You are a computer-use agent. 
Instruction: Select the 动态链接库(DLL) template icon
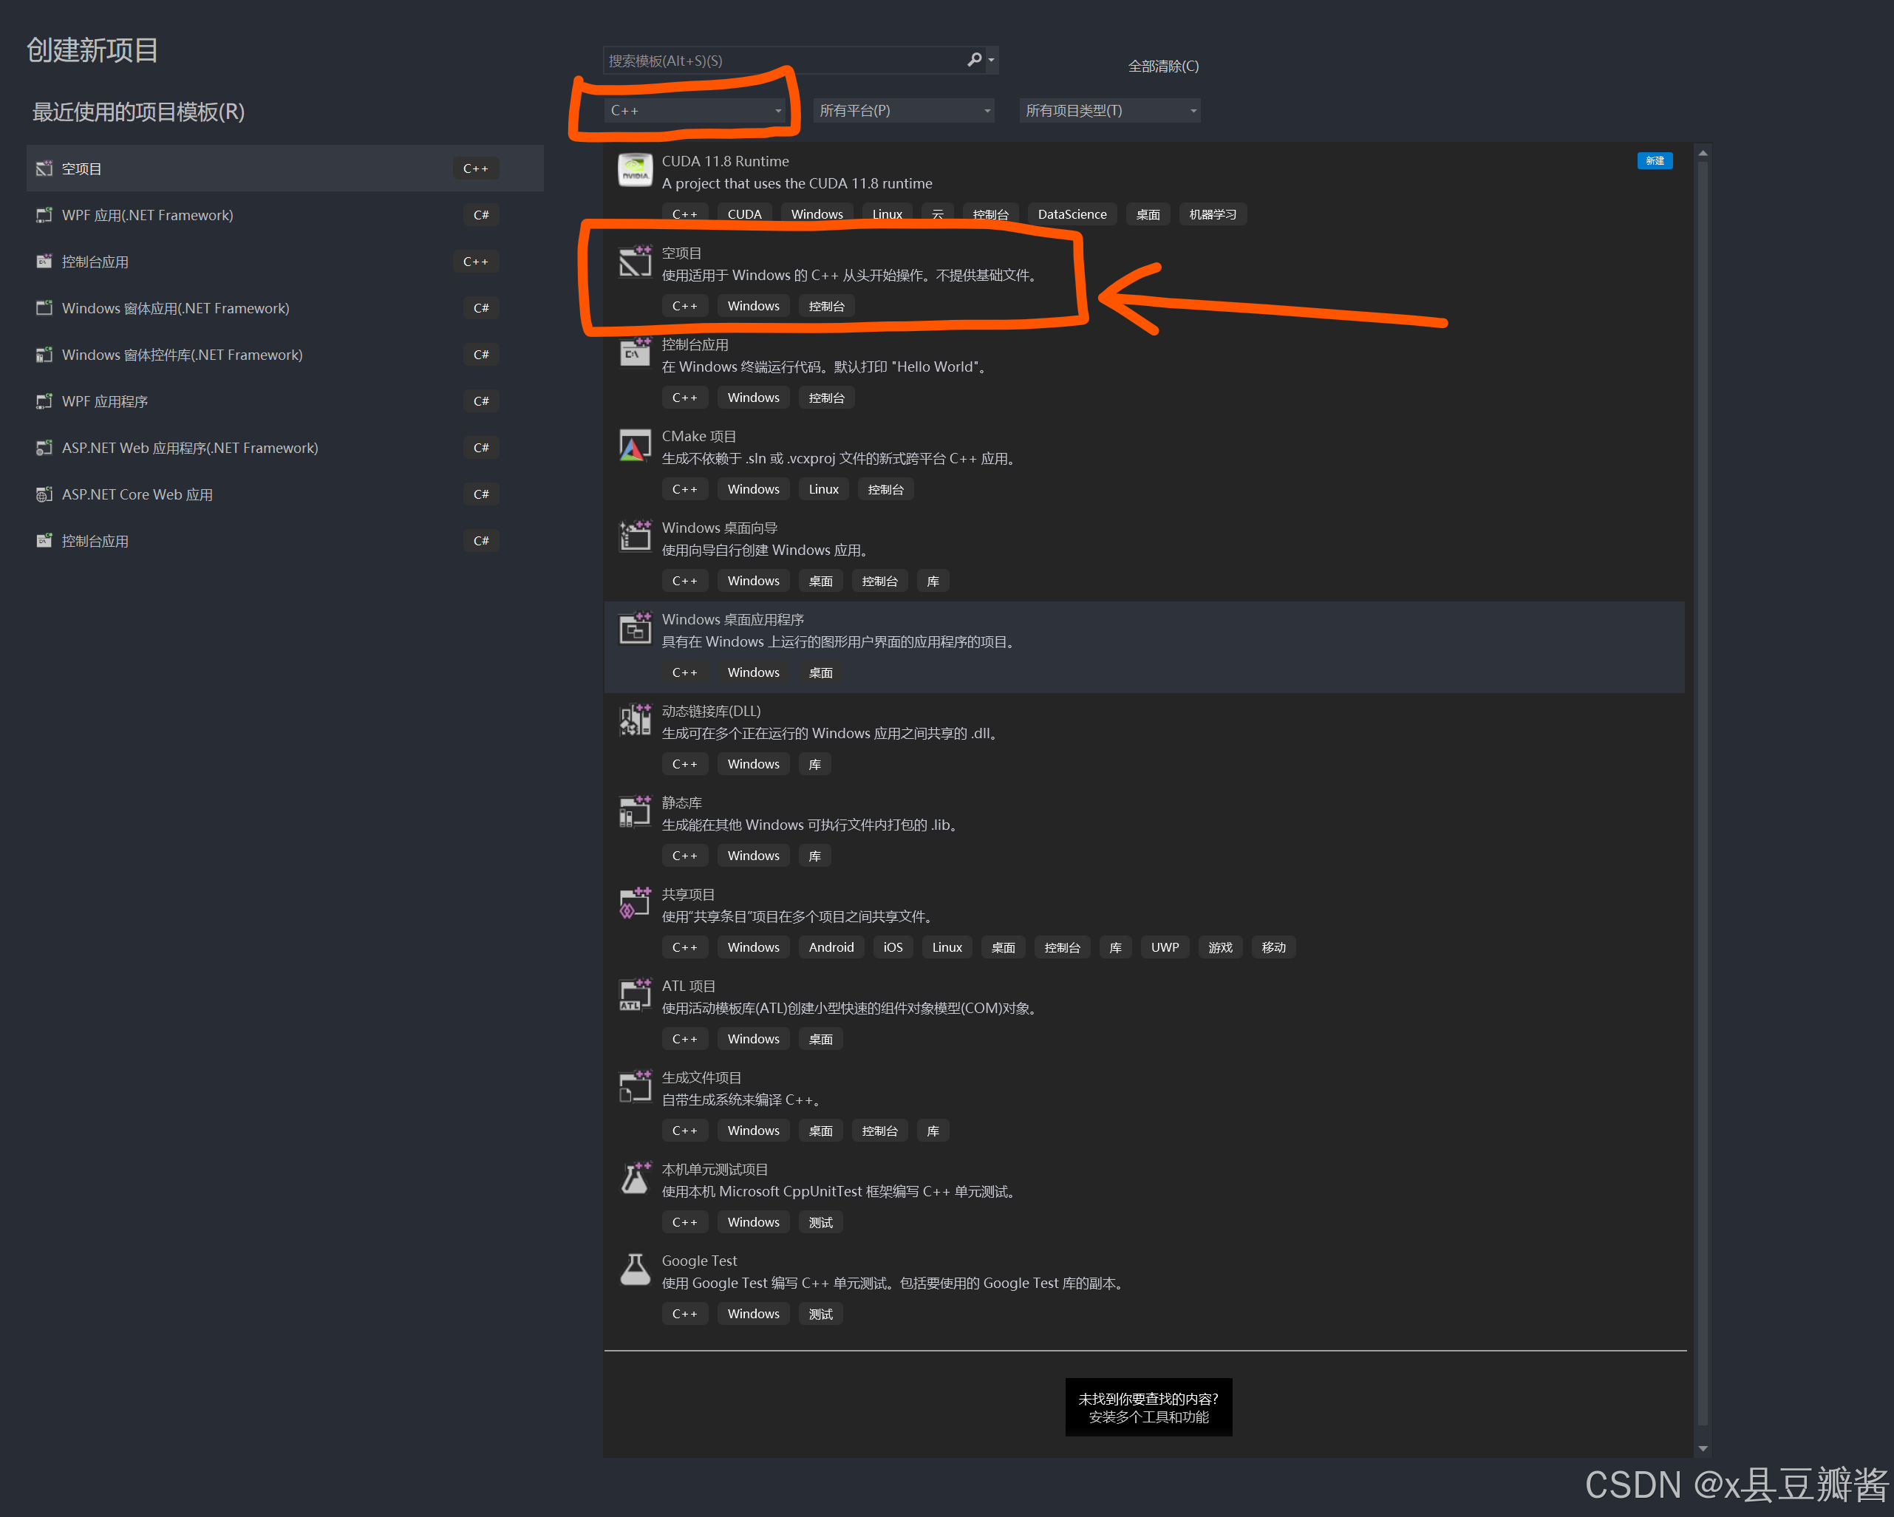pyautogui.click(x=634, y=720)
